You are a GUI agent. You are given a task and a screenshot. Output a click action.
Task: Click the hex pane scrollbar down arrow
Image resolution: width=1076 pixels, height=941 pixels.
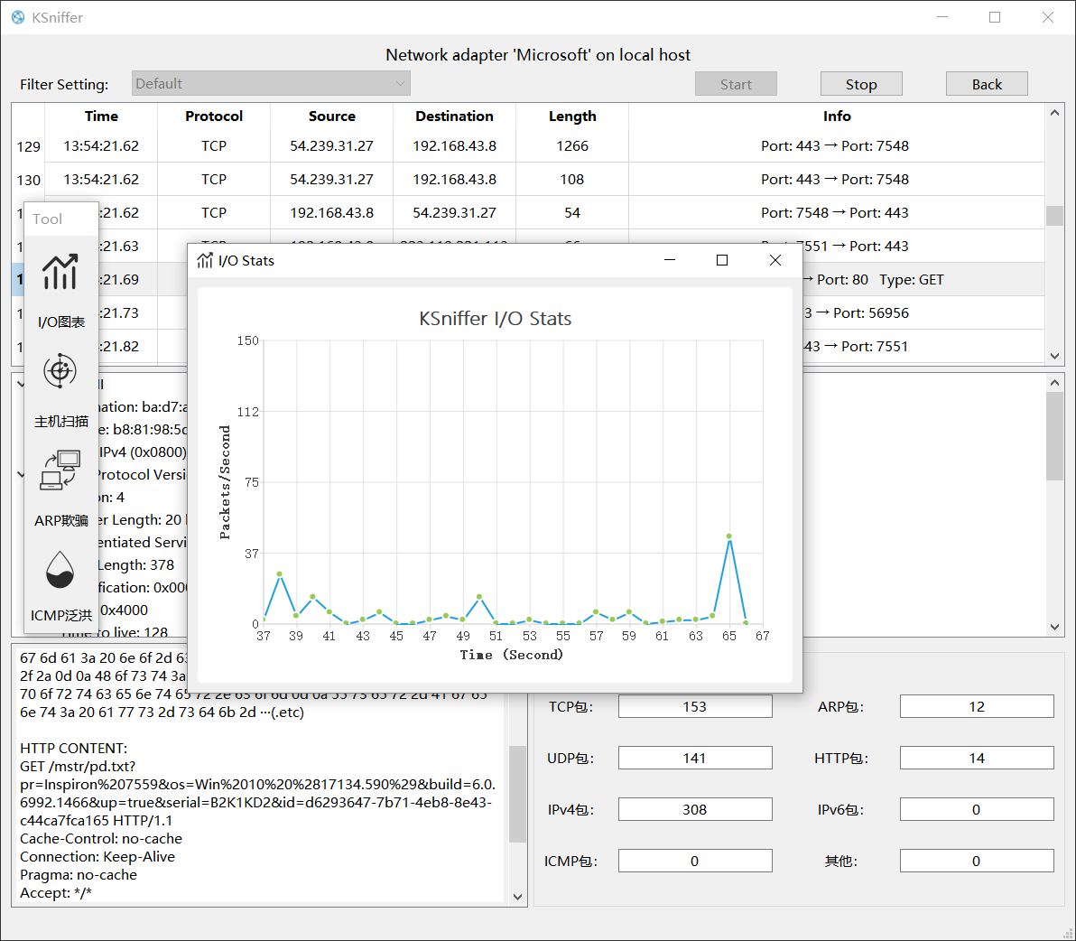tap(517, 897)
